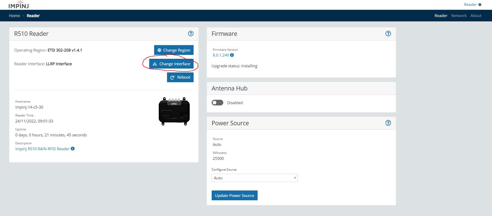Go to Home breadcrumb
This screenshot has height=216, width=492.
click(14, 16)
